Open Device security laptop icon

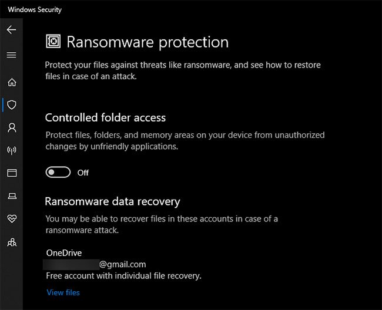12,196
